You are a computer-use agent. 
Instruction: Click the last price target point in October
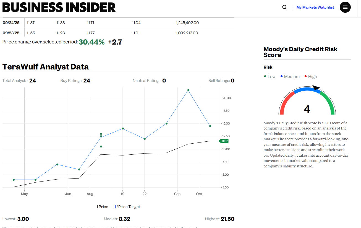[x=210, y=126]
